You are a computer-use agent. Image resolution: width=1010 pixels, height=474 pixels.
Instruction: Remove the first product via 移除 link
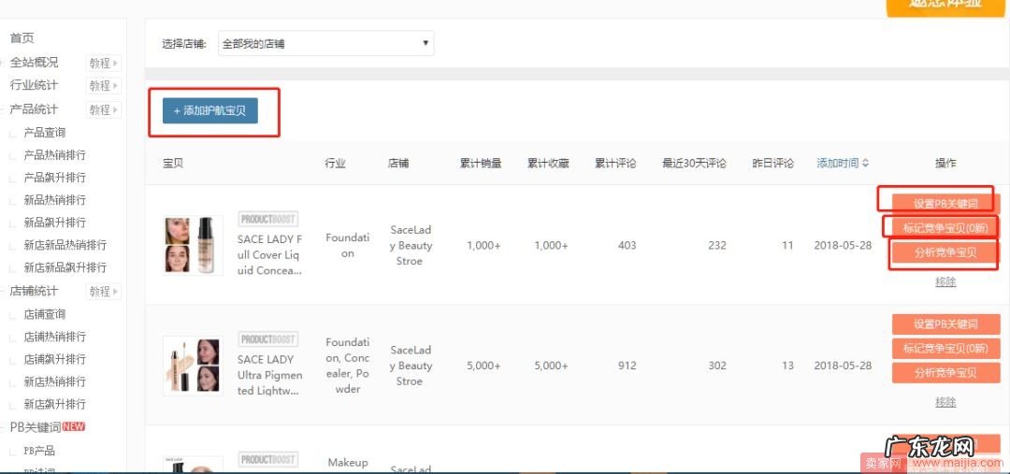tap(945, 281)
